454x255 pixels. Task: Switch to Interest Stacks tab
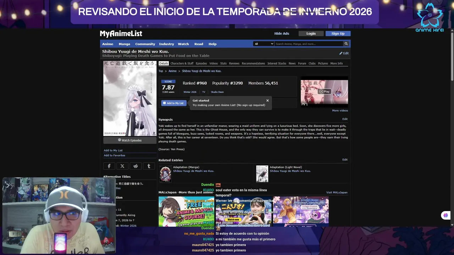point(277,63)
